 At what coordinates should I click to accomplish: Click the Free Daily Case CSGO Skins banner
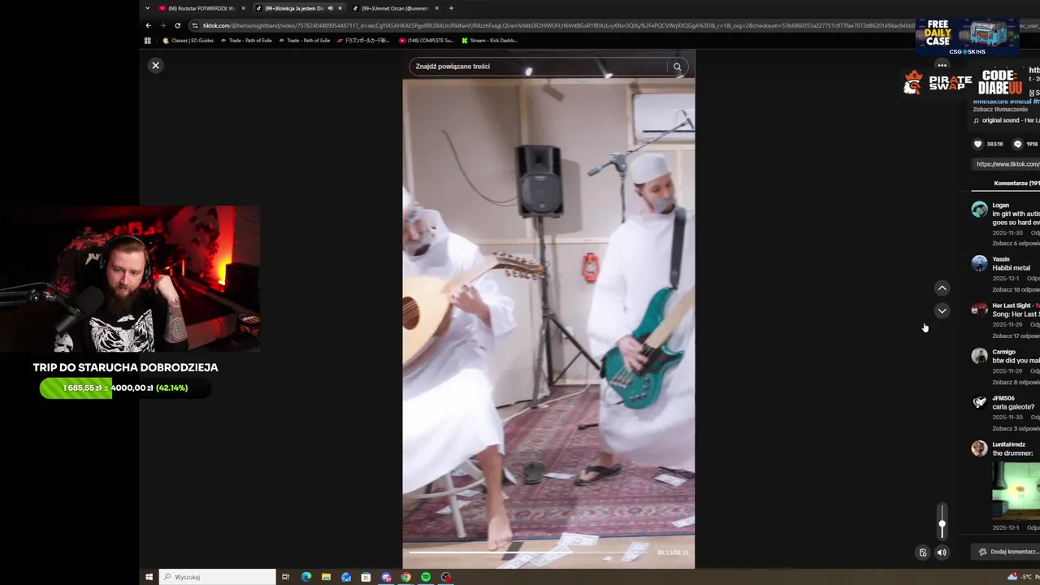tap(967, 37)
